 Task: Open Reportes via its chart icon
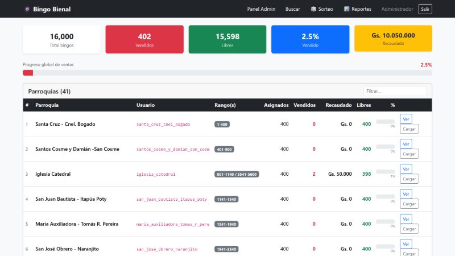(x=346, y=9)
